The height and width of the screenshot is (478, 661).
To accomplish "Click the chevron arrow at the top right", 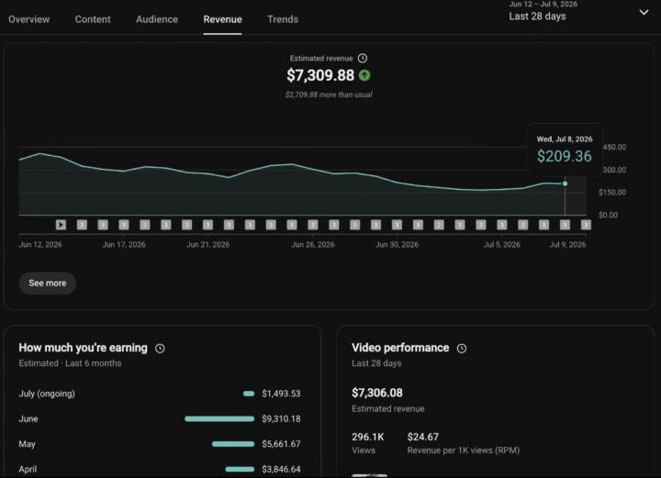I will point(644,12).
